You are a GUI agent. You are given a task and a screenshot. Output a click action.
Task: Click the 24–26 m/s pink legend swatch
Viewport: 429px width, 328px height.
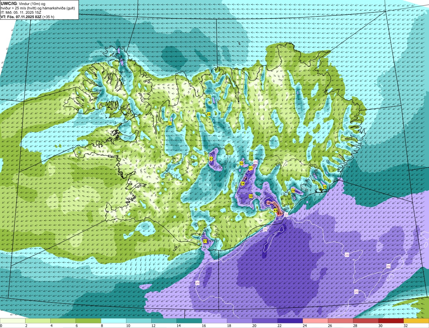point(315,321)
